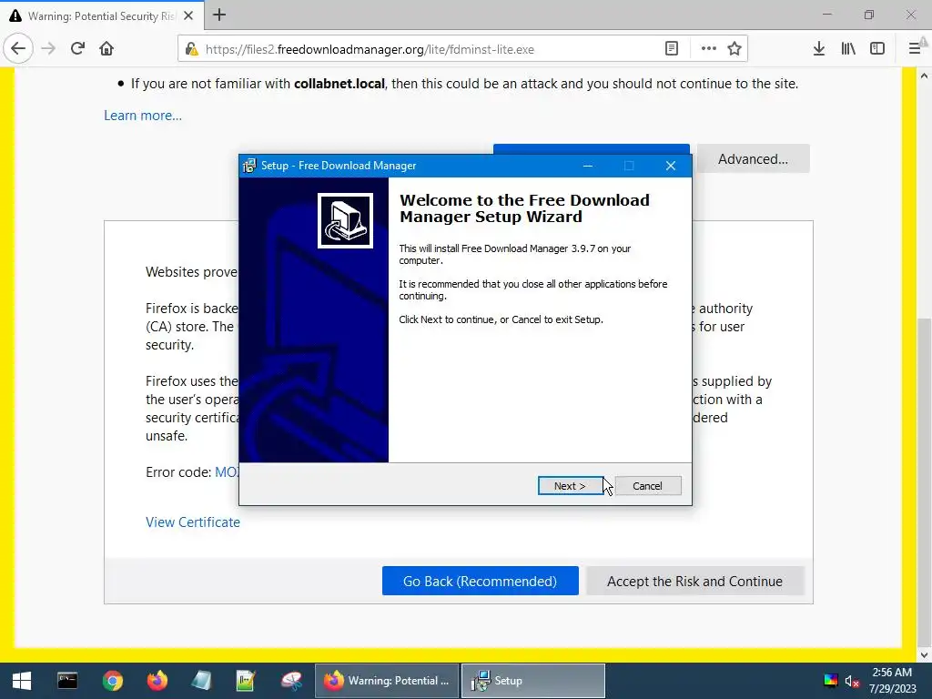This screenshot has height=699, width=932.
Task: Launch Google Chrome from taskbar
Action: 112,681
